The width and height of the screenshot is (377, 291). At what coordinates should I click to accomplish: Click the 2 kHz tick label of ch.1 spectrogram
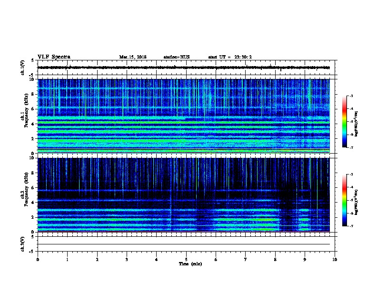click(x=33, y=138)
